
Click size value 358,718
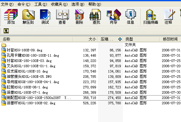(x=90, y=98)
